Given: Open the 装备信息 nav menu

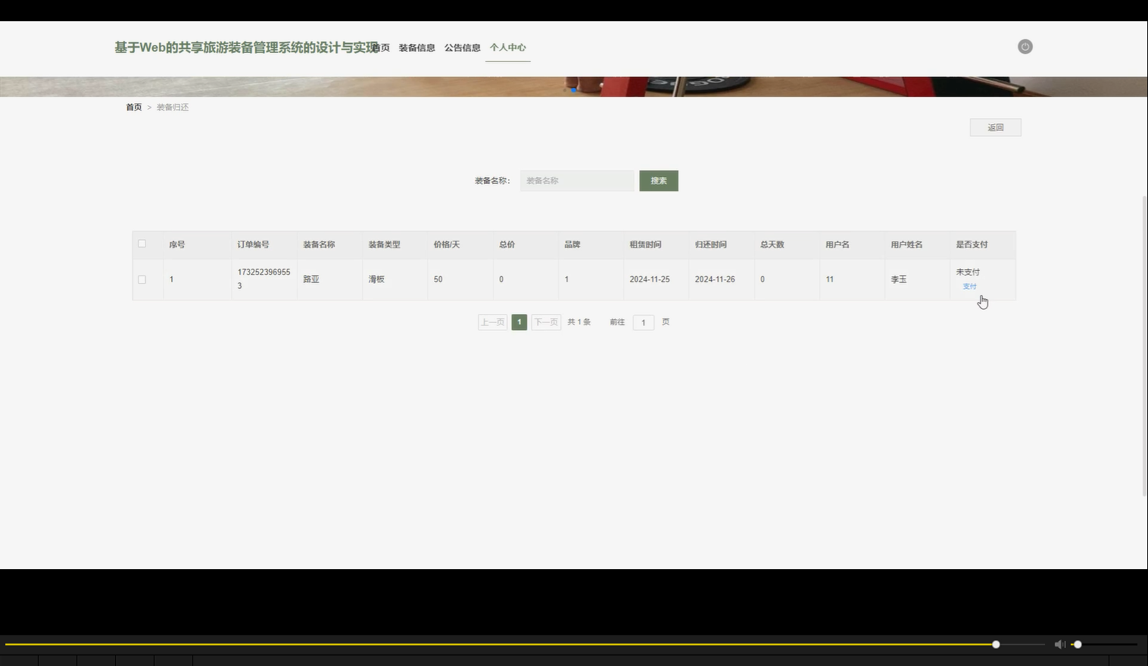Looking at the screenshot, I should coord(416,48).
